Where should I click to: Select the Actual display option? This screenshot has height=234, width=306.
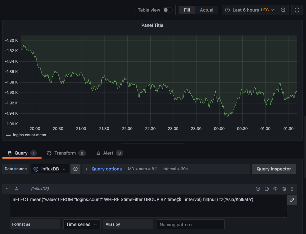point(206,10)
